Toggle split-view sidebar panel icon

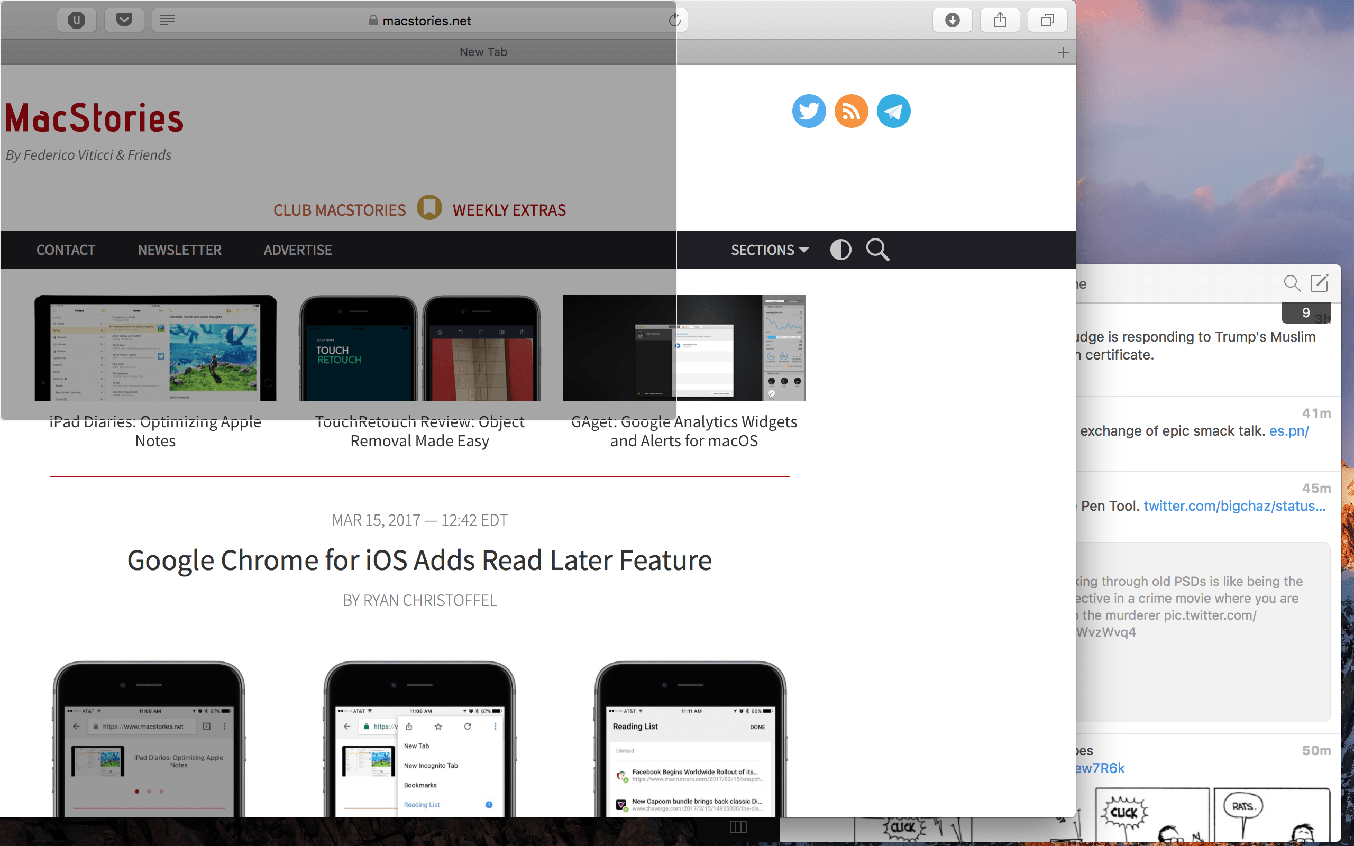coord(738,827)
